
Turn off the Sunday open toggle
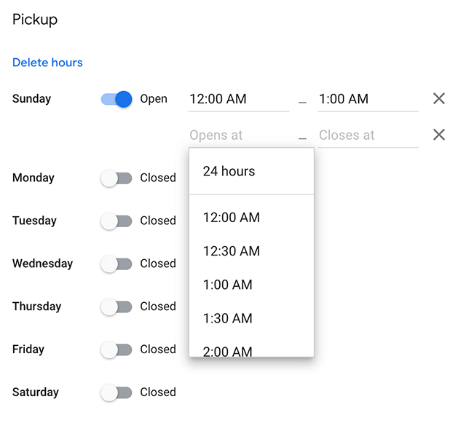click(116, 99)
